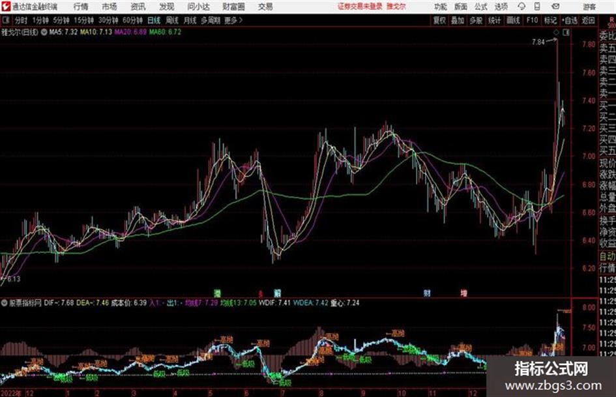
Task: Click the 标记 mark button
Action: click(550, 20)
